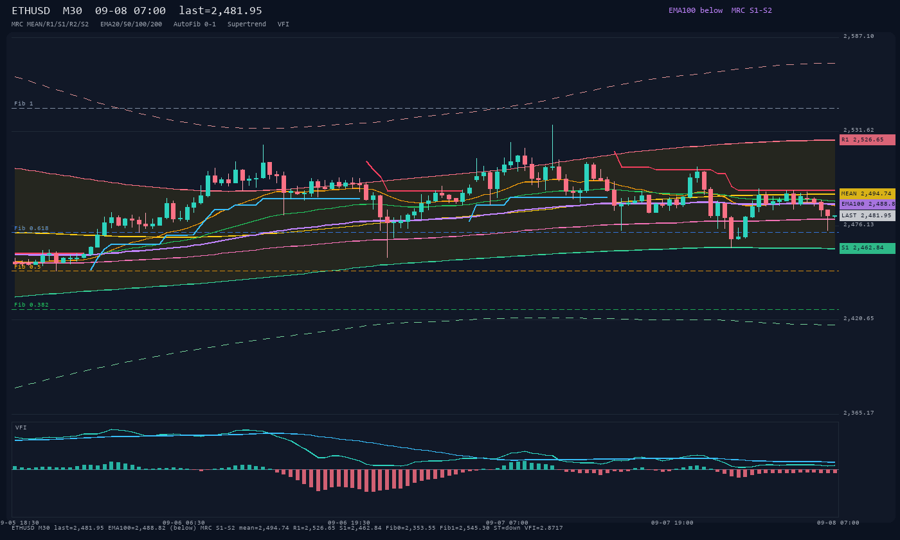Click the 09-07 07:00 time axis label
The height and width of the screenshot is (540, 900).
(x=507, y=523)
